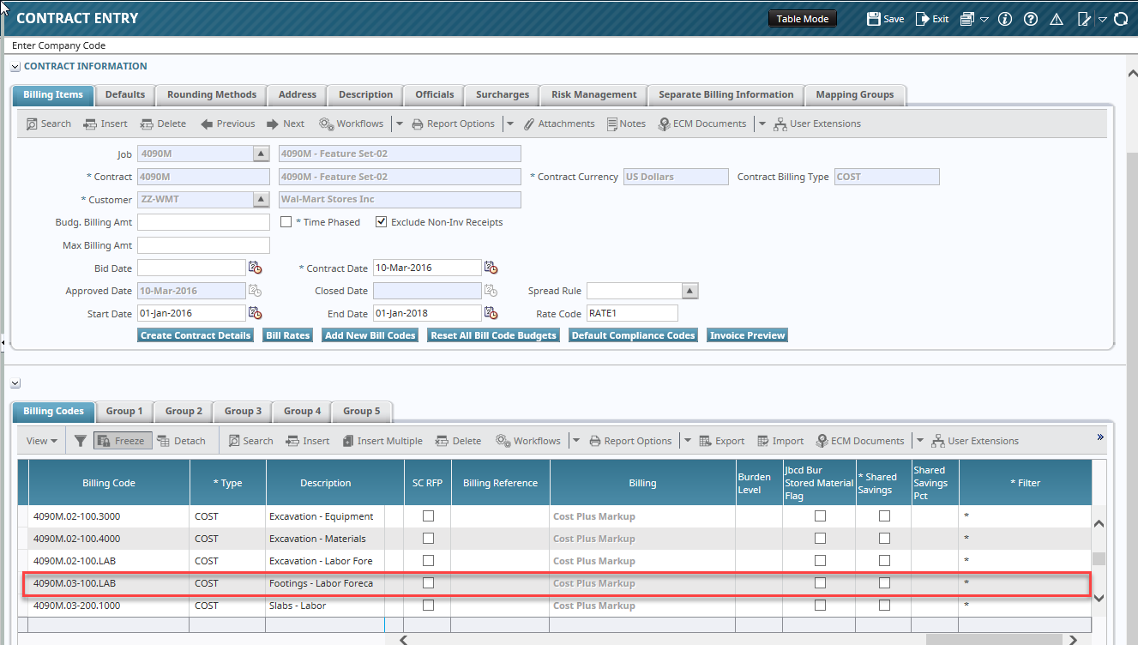Open calendar picker for Start Date

(255, 313)
